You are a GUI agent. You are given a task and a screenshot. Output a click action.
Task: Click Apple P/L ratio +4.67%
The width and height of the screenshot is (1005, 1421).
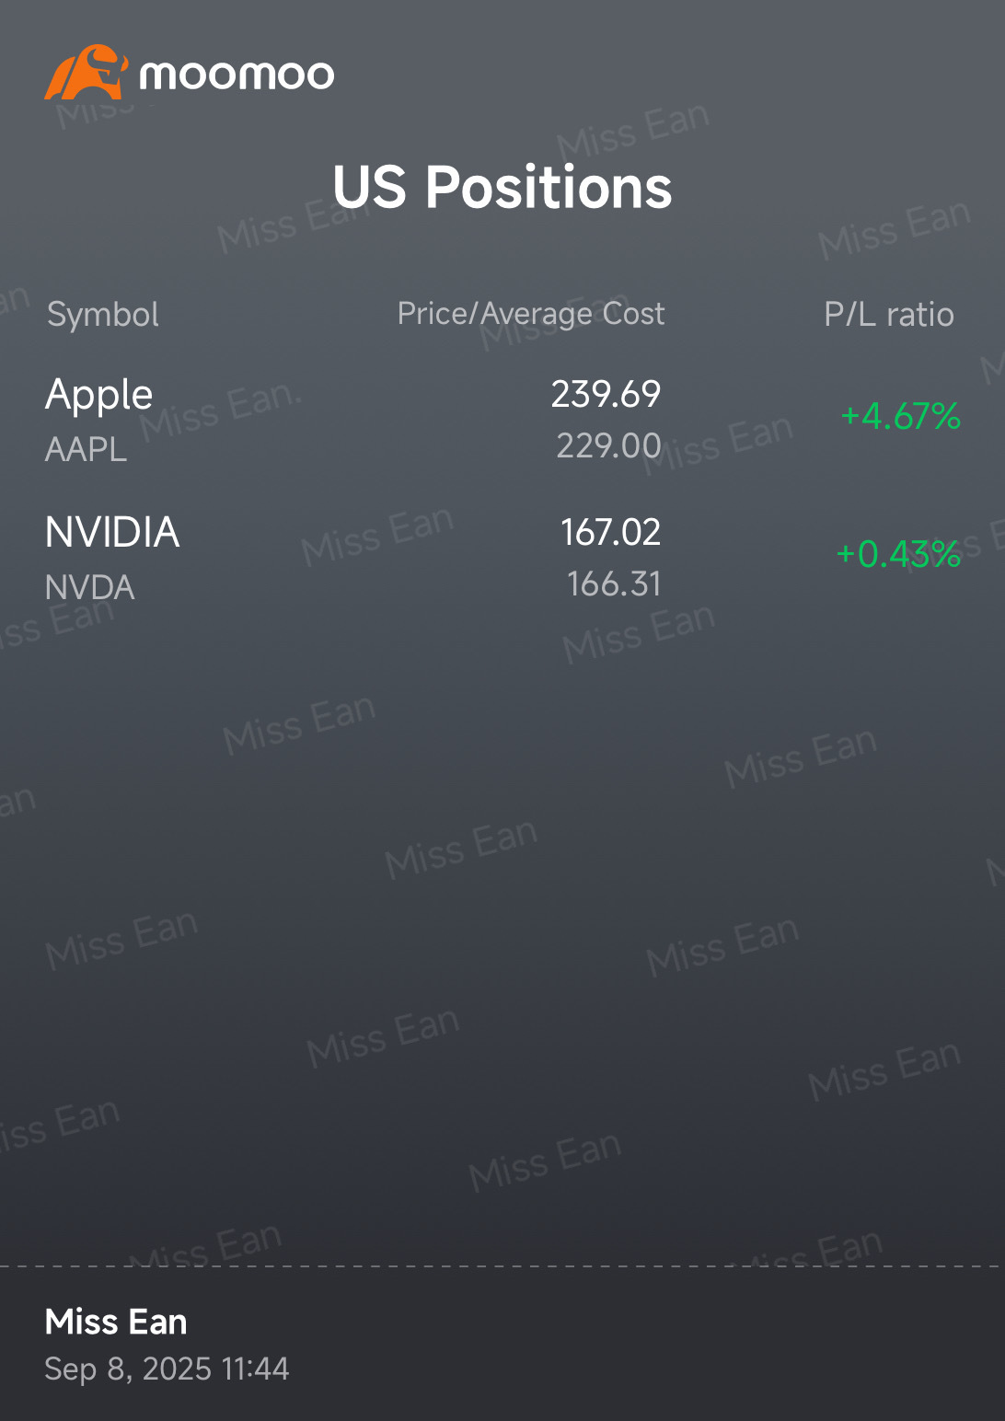pyautogui.click(x=901, y=416)
